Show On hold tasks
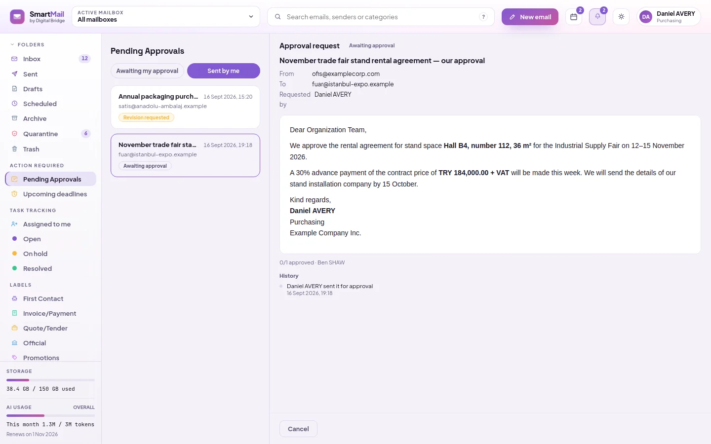Viewport: 711px width, 444px height. [x=50, y=254]
